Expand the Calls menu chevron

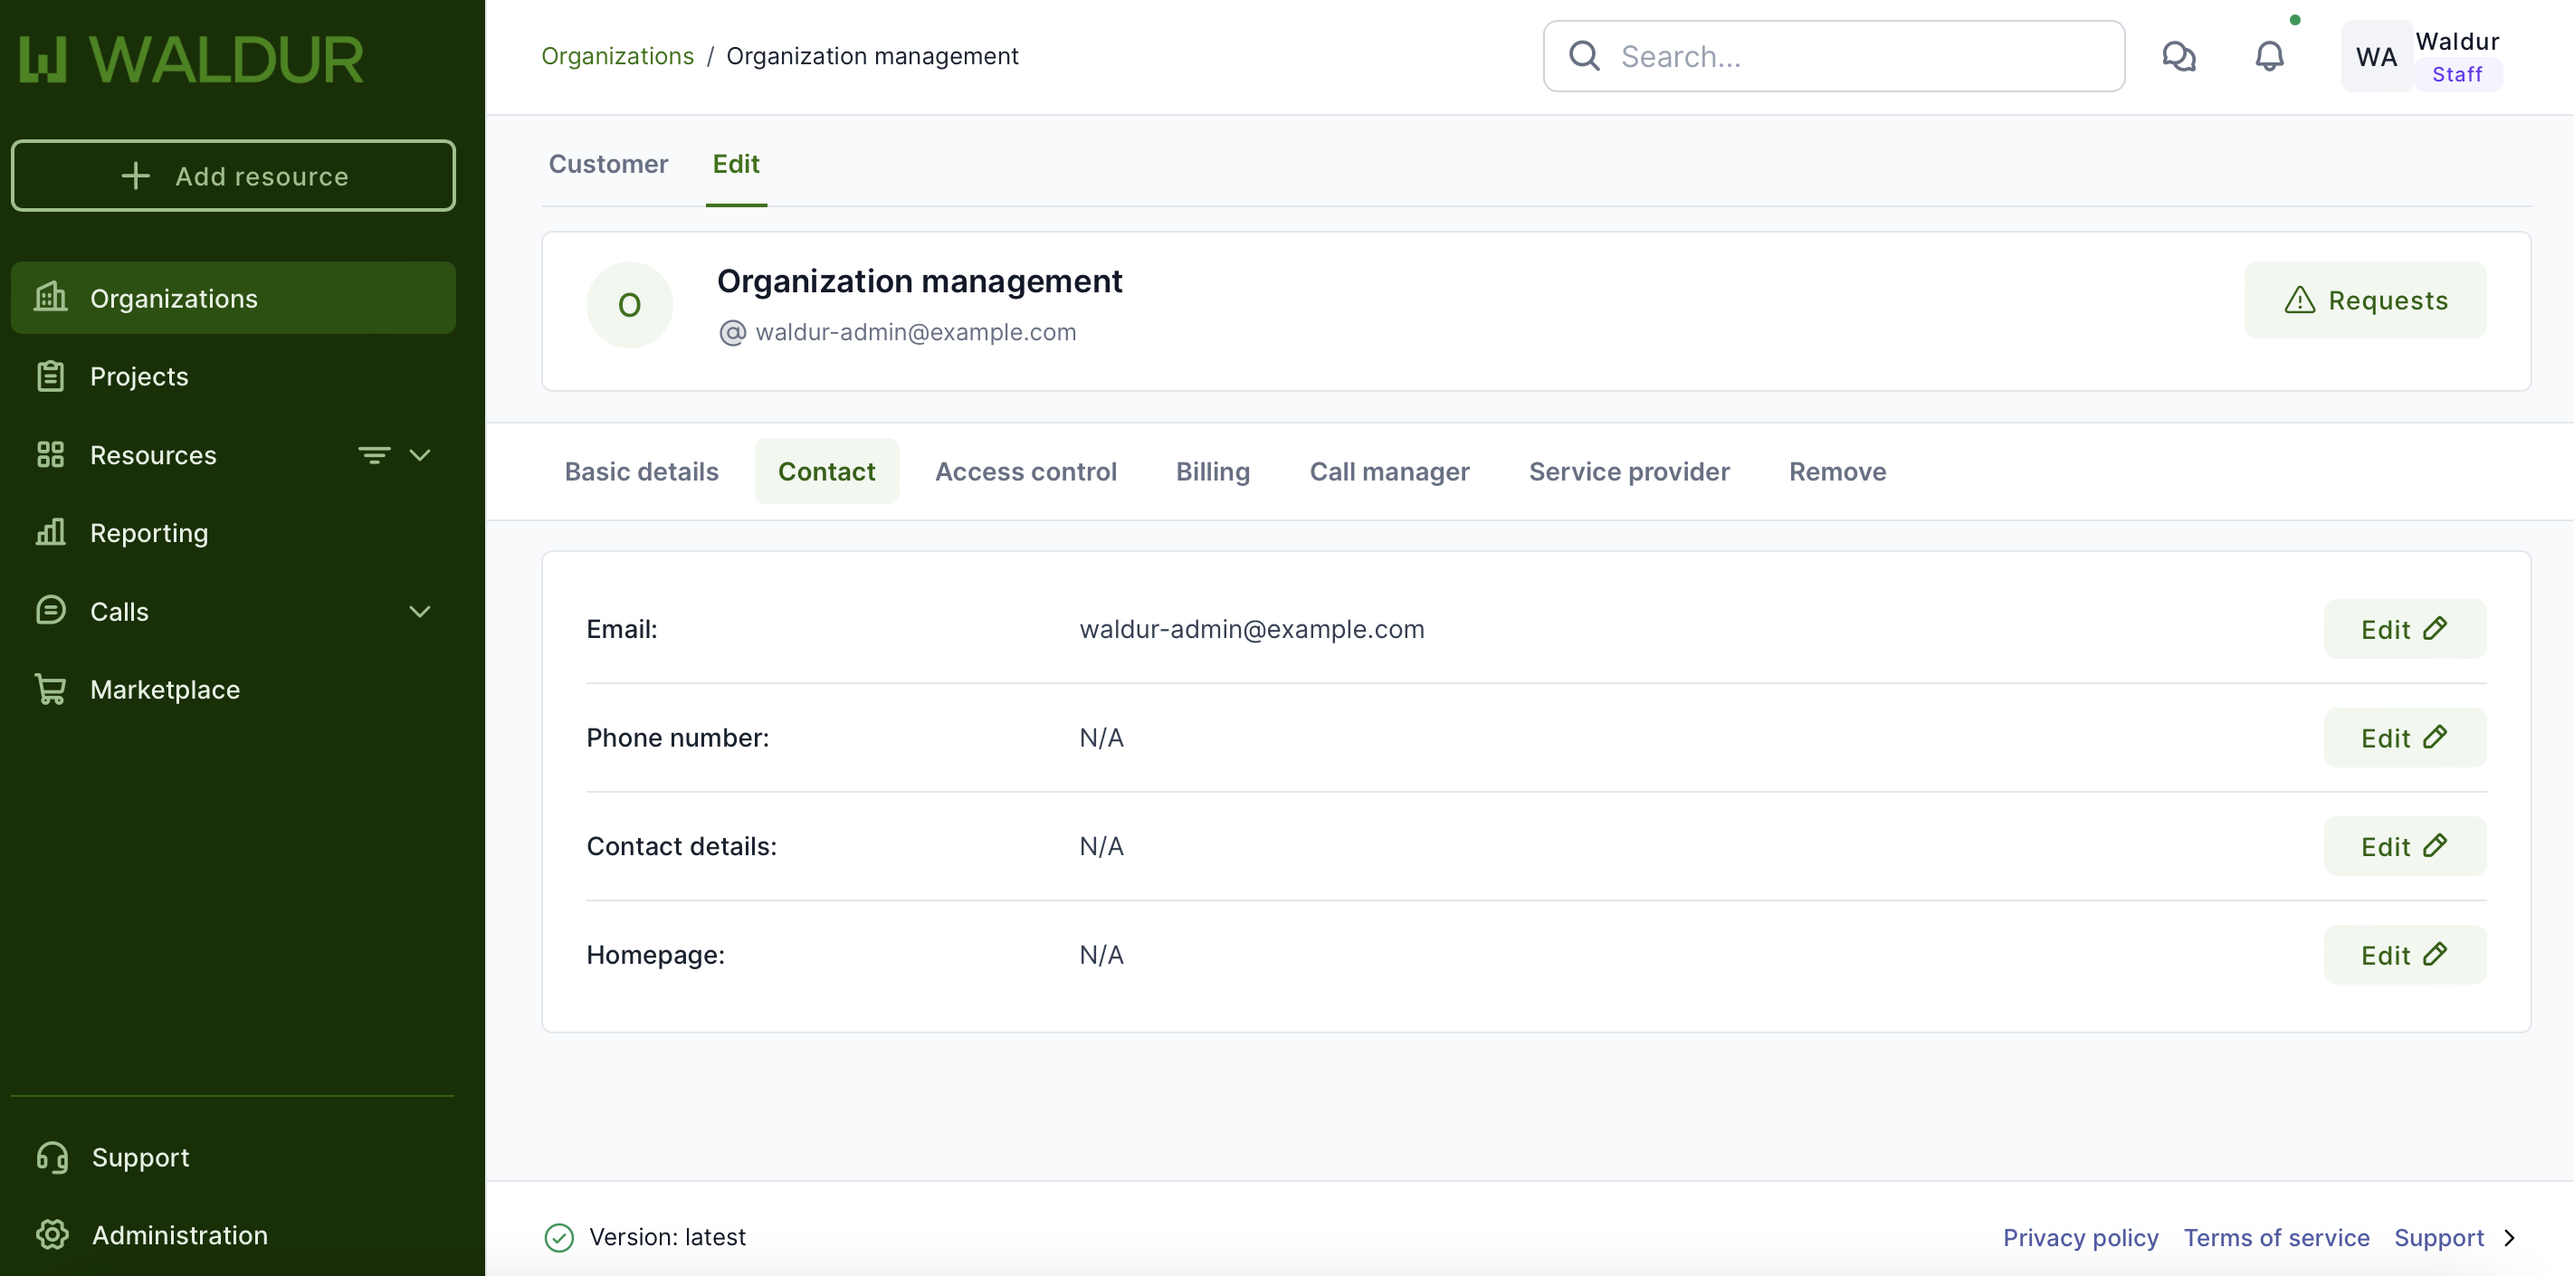[x=420, y=611]
